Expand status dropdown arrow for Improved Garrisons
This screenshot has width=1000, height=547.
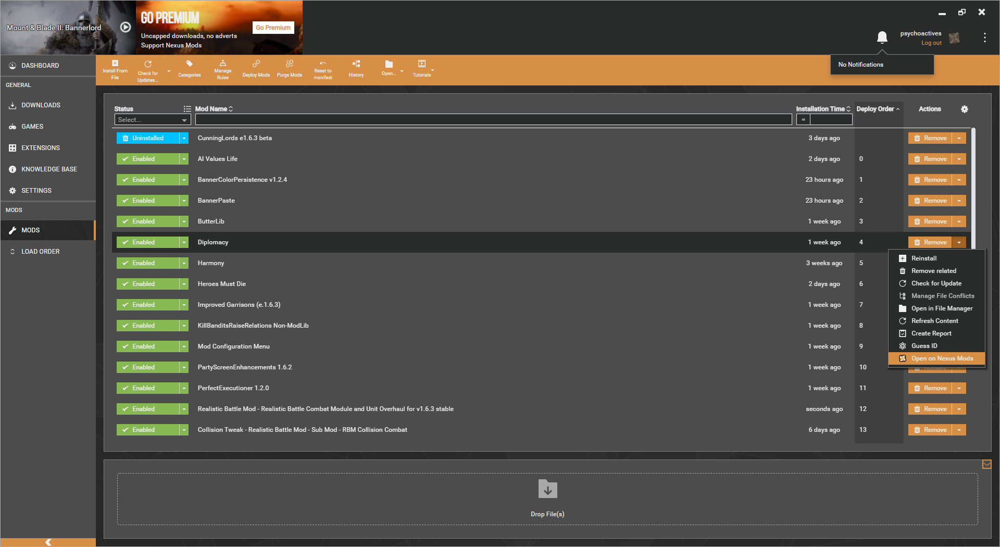[x=184, y=305]
